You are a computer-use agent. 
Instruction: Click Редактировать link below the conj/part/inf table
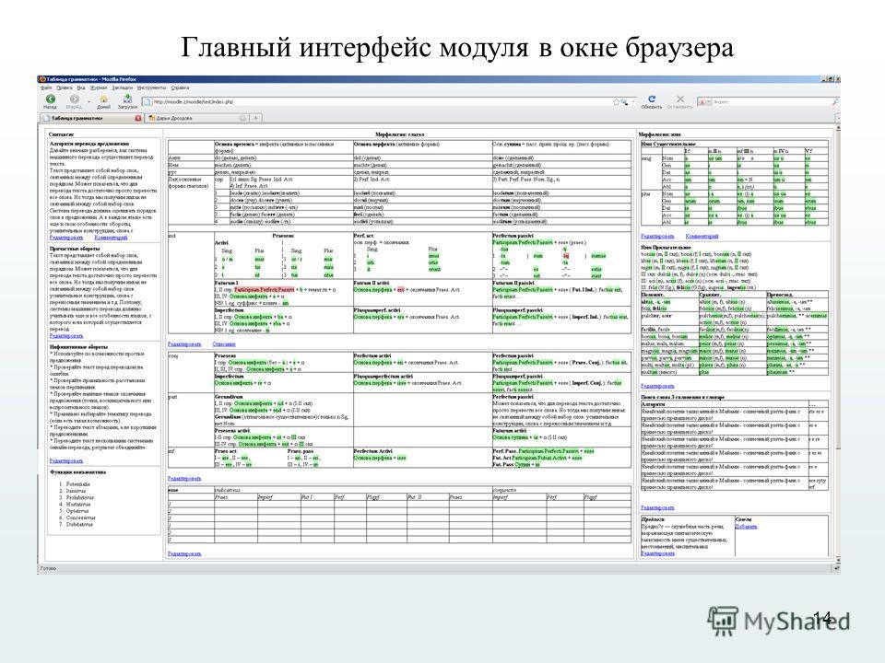(184, 479)
